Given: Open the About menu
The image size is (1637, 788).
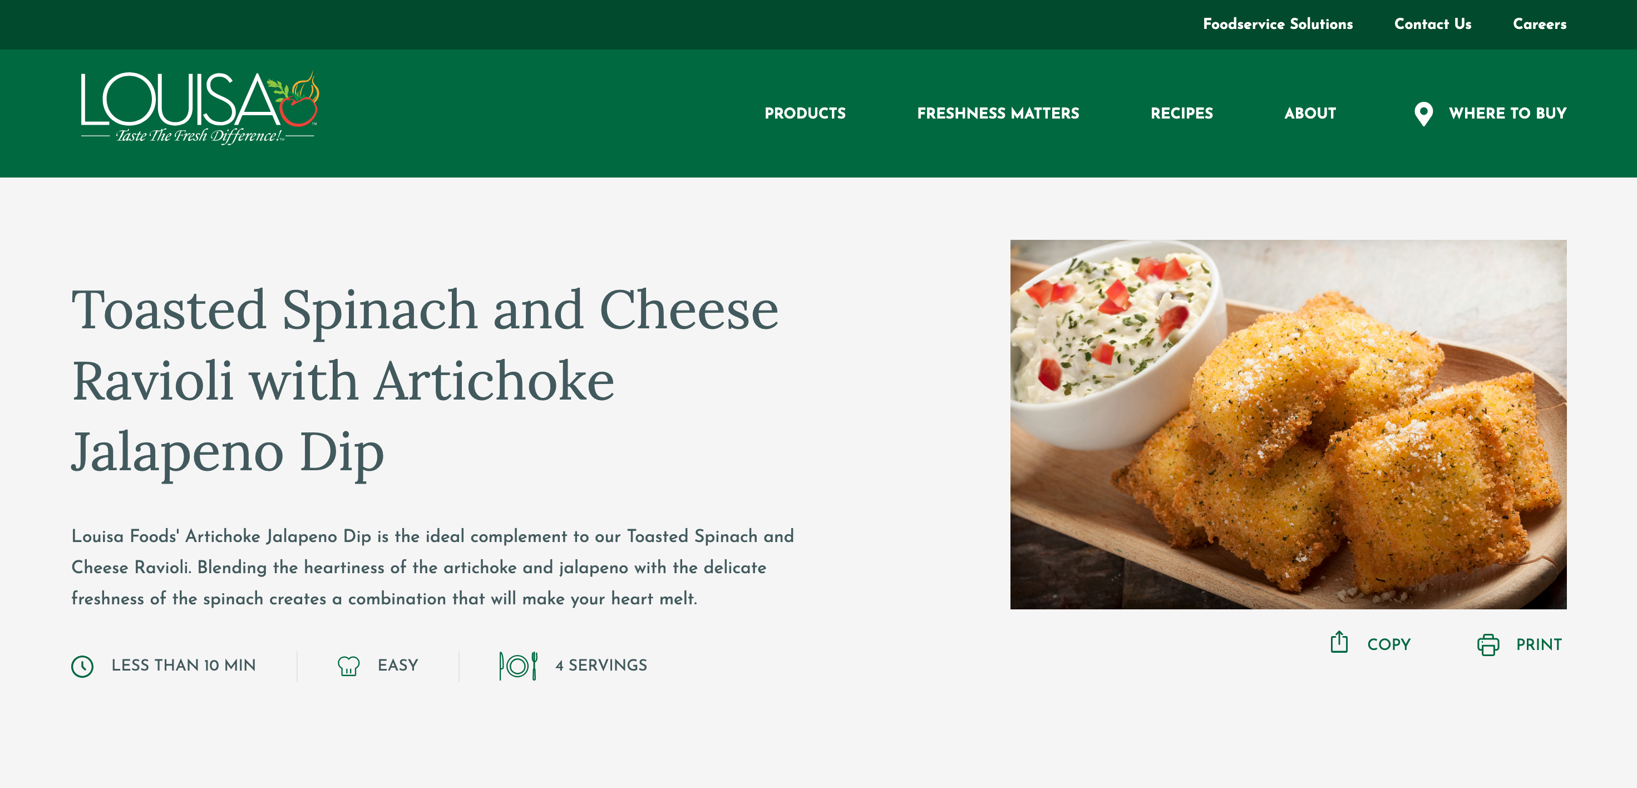Looking at the screenshot, I should point(1310,113).
